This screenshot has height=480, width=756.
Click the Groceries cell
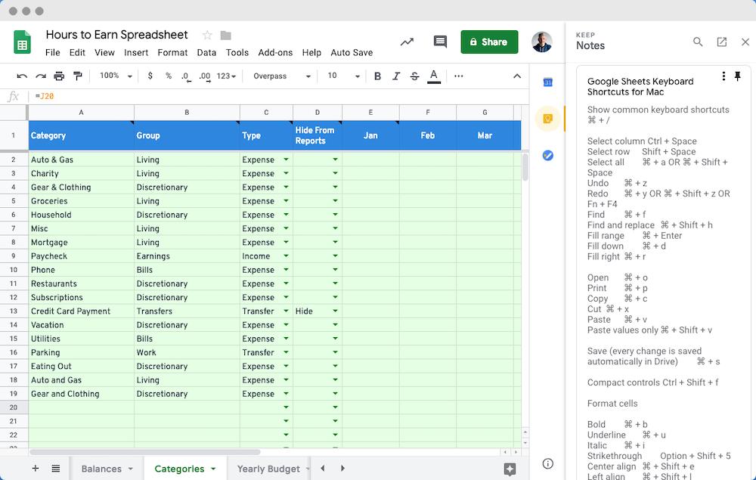click(x=81, y=201)
